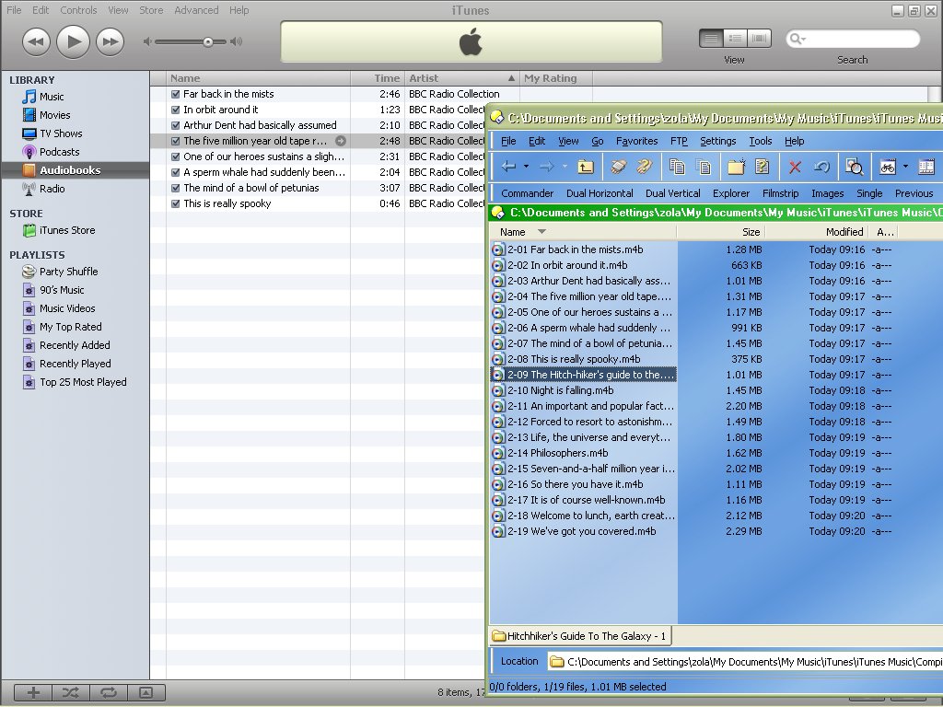This screenshot has height=707, width=943.
Task: Mute volume via the low-volume speaker icon
Action: click(147, 41)
